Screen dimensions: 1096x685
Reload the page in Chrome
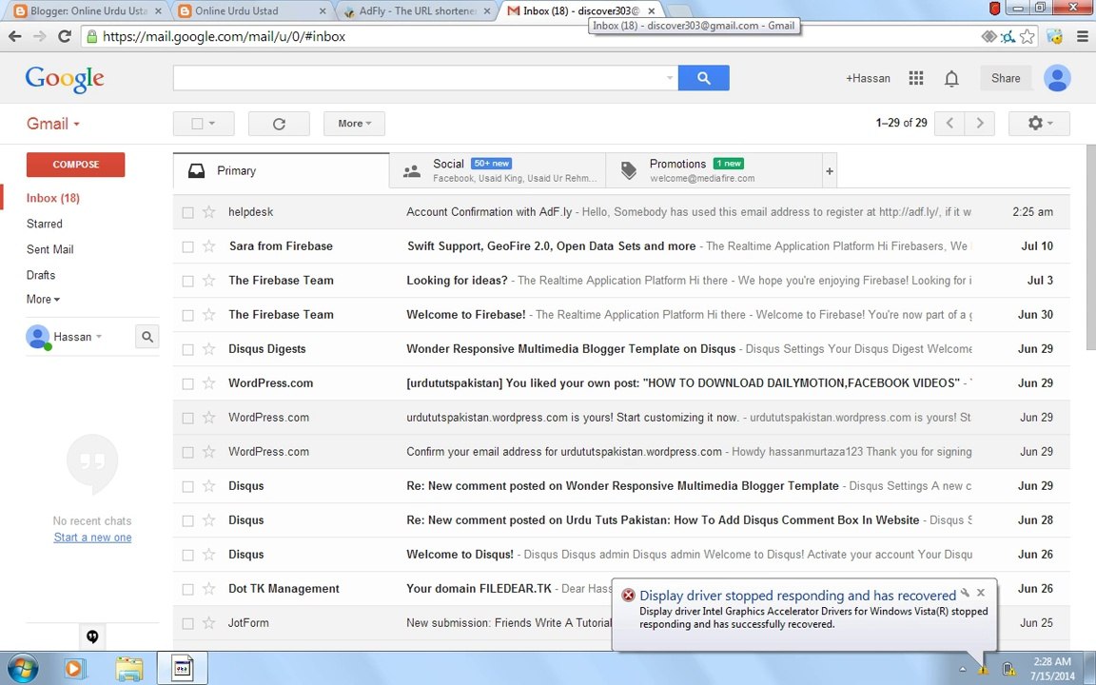[x=65, y=36]
